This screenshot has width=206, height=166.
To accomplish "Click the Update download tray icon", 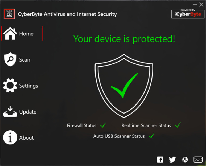I will pyautogui.click(x=10, y=112).
